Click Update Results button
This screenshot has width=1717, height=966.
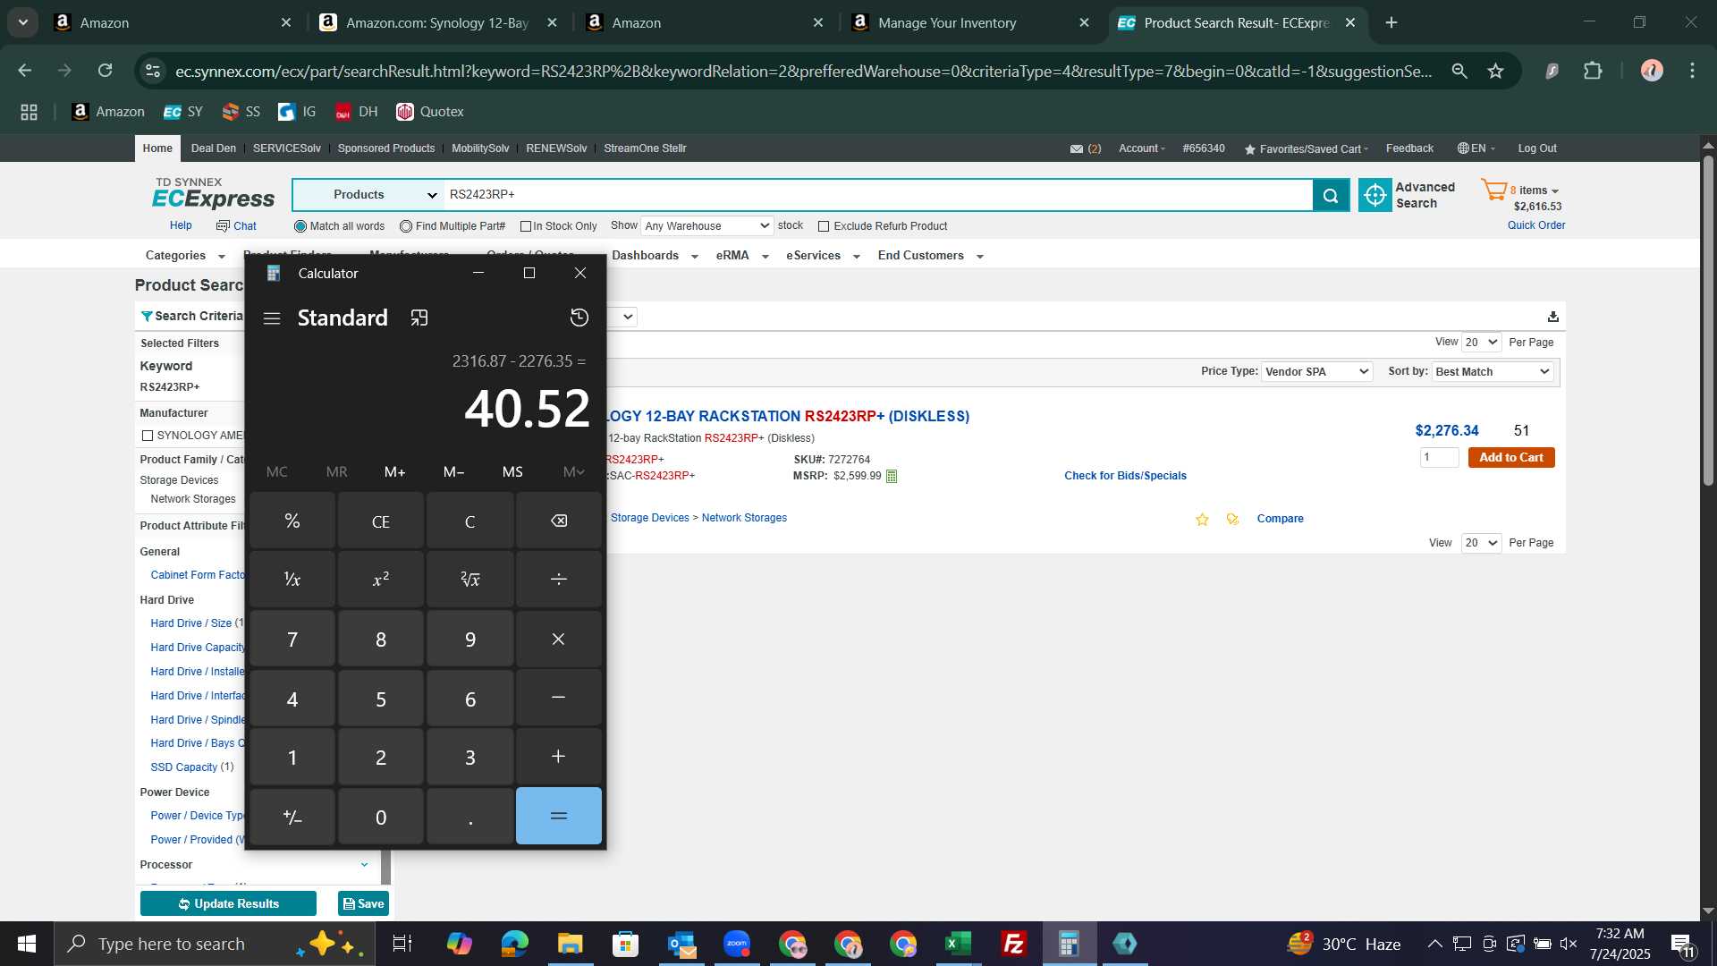pos(228,903)
